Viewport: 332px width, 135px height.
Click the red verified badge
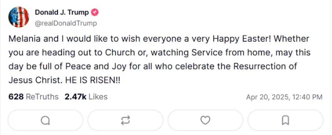tap(95, 12)
